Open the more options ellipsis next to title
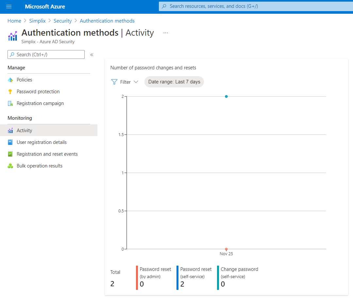This screenshot has height=300, width=353. point(166,33)
